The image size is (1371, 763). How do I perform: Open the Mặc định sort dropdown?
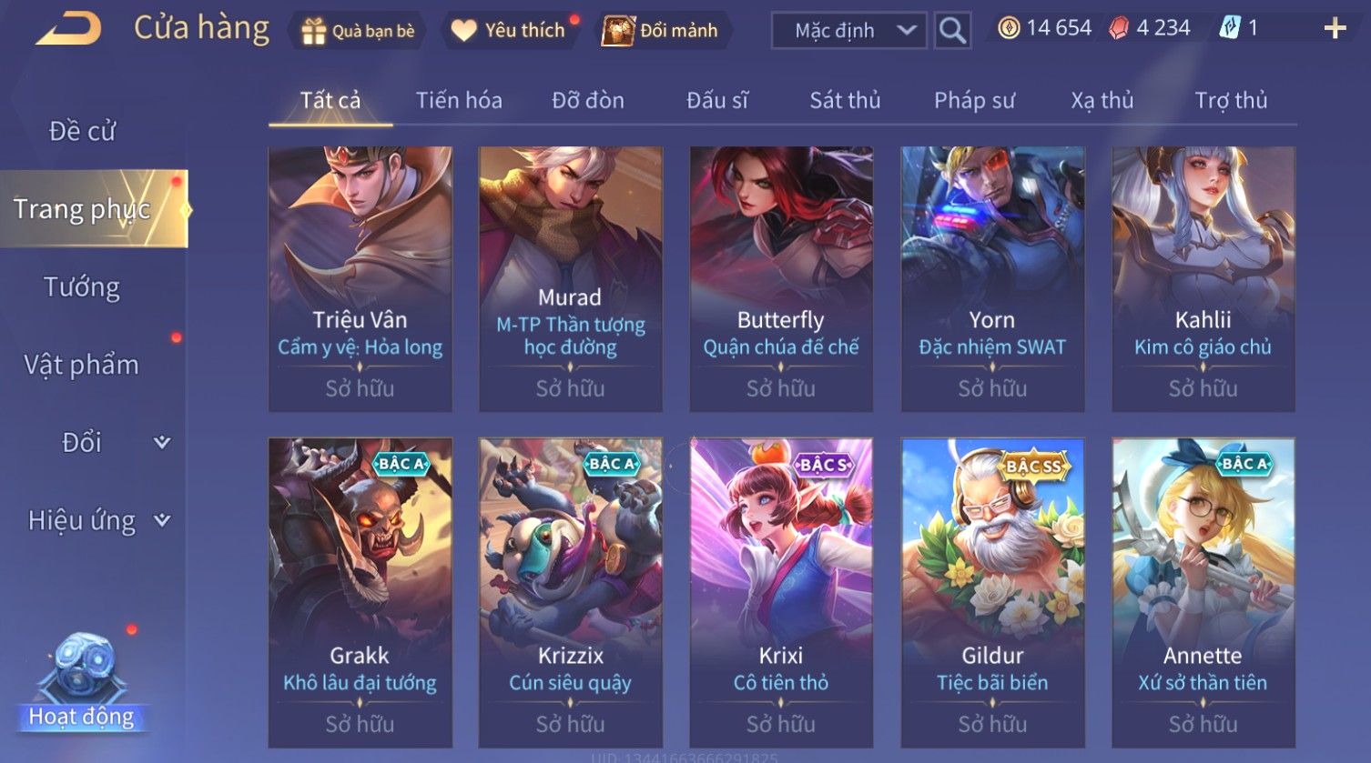pyautogui.click(x=849, y=31)
